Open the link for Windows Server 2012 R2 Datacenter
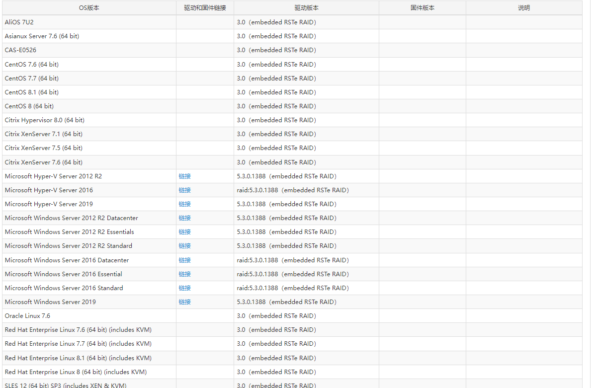Viewport: 598px width, 388px height. coord(184,218)
